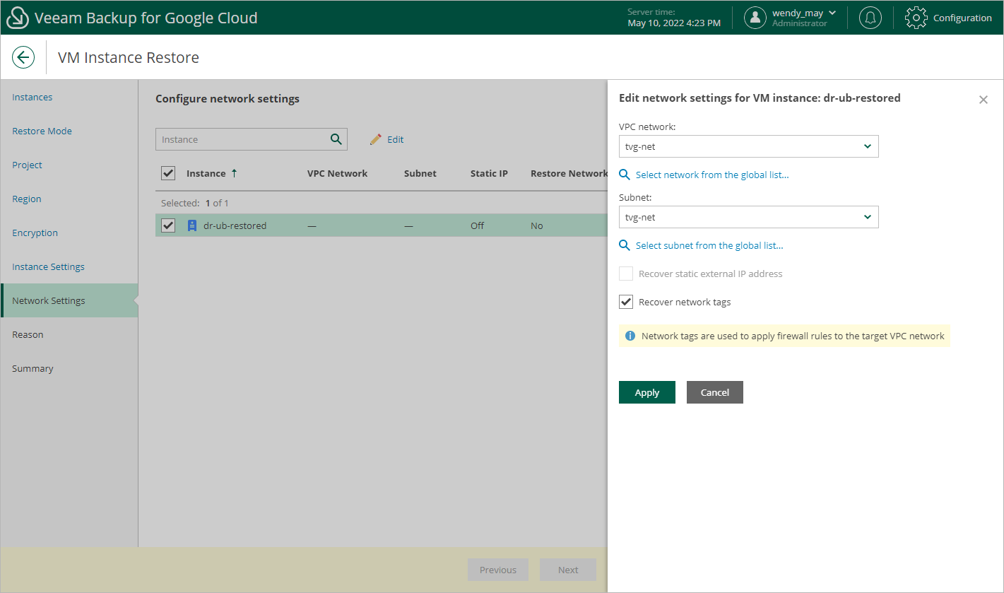Go to the Instances step
Image resolution: width=1004 pixels, height=593 pixels.
click(x=33, y=97)
